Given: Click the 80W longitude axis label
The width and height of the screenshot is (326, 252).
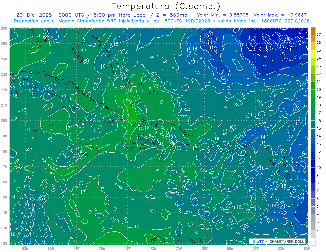Looking at the screenshot, I should point(51,248).
